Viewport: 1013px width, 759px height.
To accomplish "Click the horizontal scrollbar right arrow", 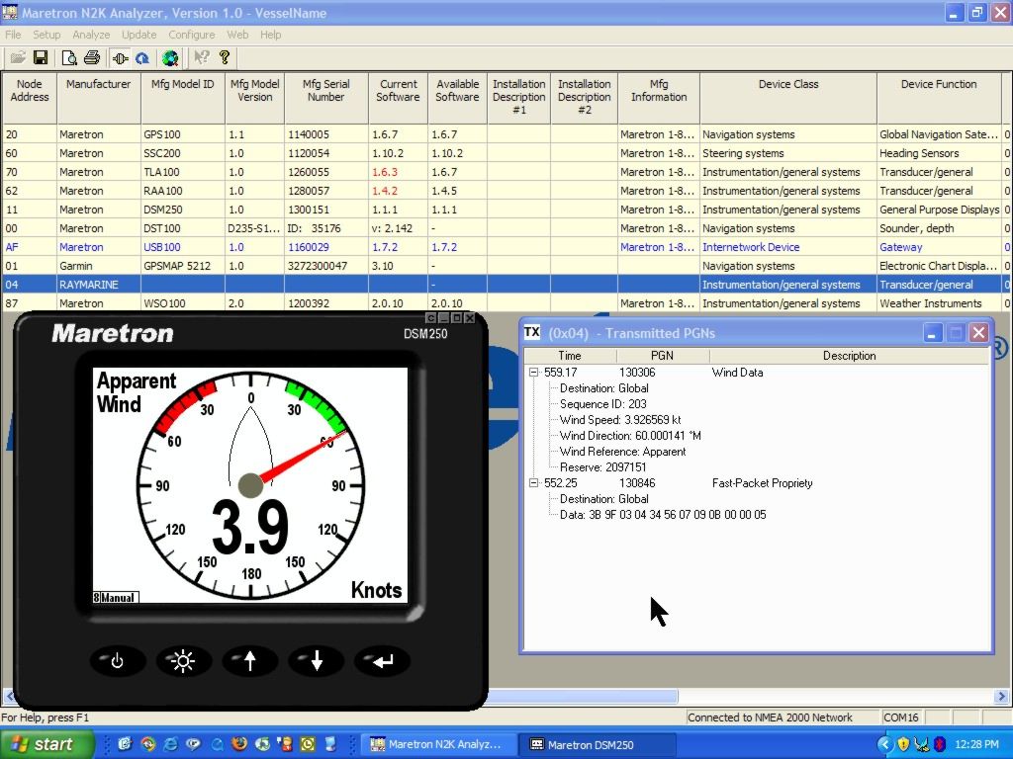I will click(x=1002, y=697).
